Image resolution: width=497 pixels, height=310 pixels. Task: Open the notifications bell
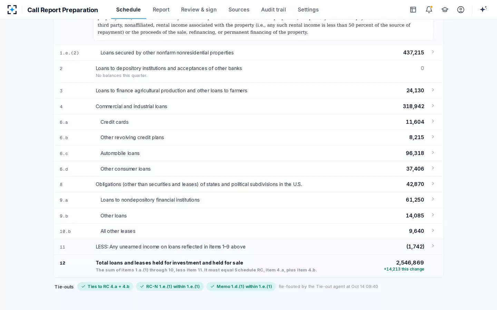click(x=429, y=10)
